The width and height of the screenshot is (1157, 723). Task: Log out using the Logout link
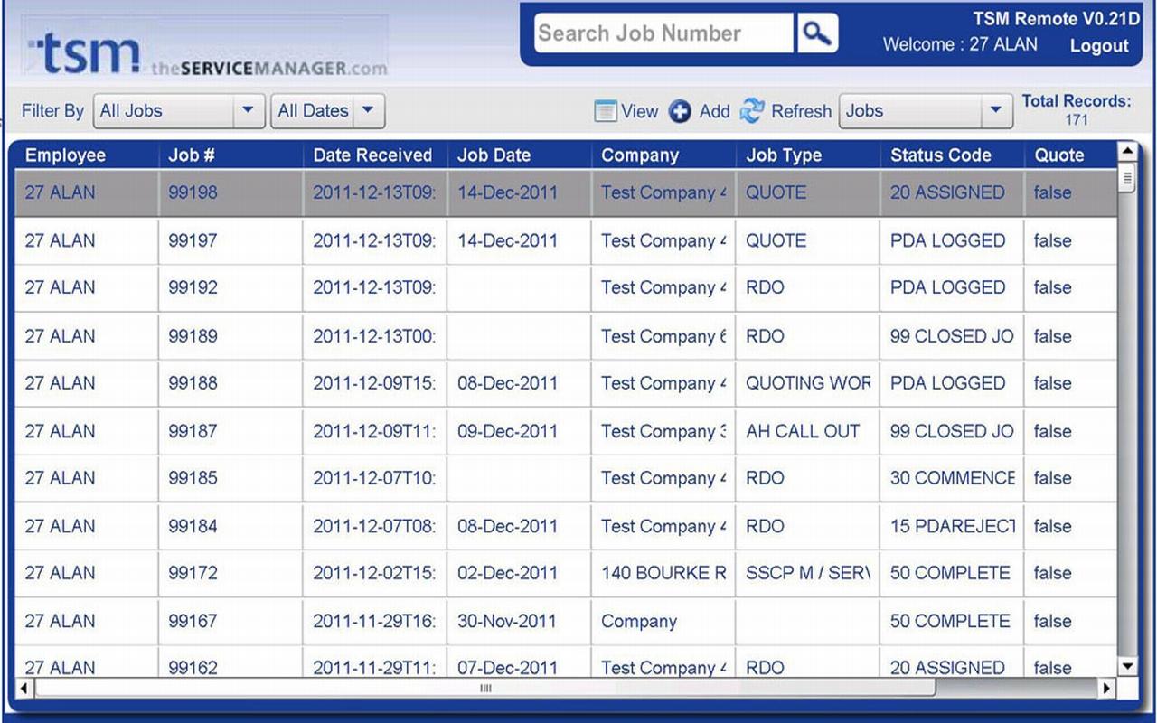(1098, 46)
